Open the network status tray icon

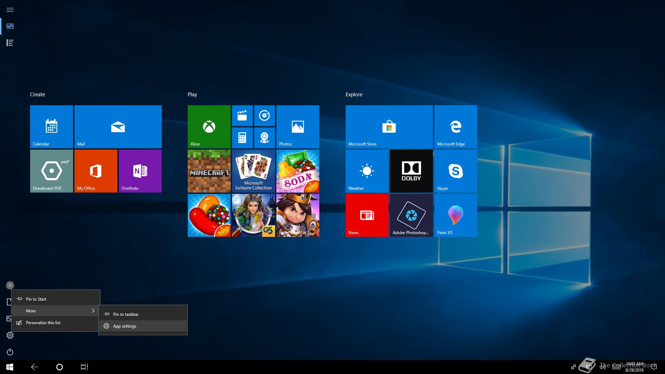pos(588,367)
